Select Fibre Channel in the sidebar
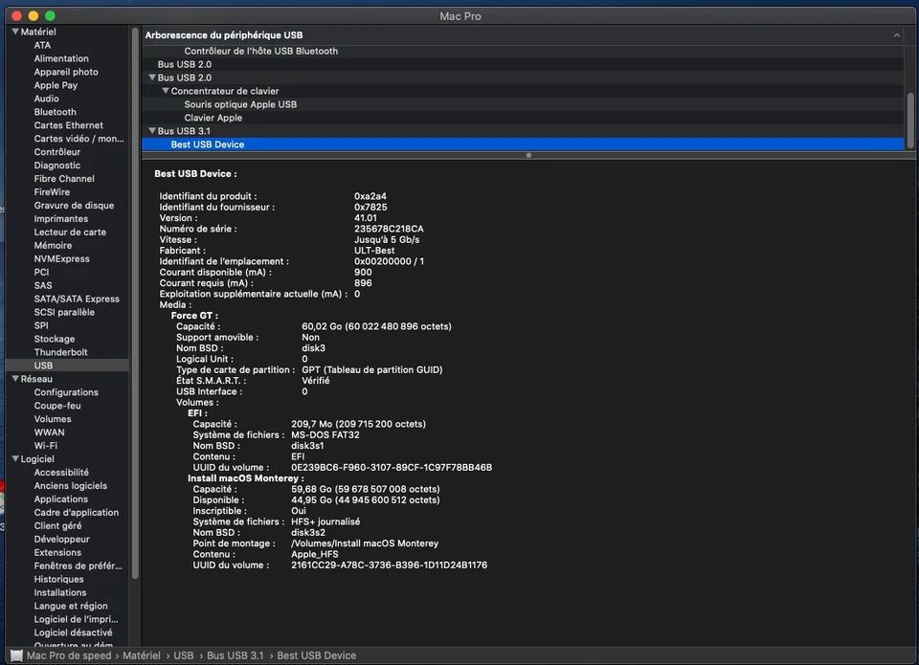Viewport: 919px width, 665px height. click(x=64, y=179)
